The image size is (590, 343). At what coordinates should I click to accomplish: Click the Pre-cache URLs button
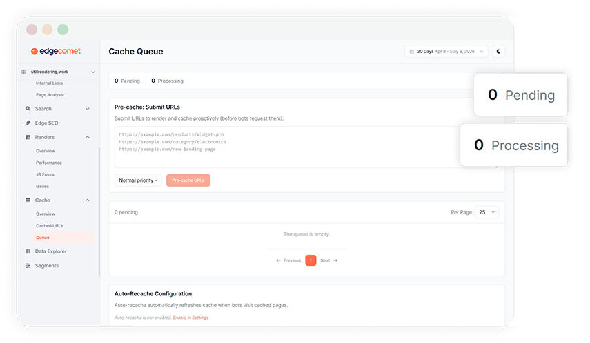(x=188, y=180)
